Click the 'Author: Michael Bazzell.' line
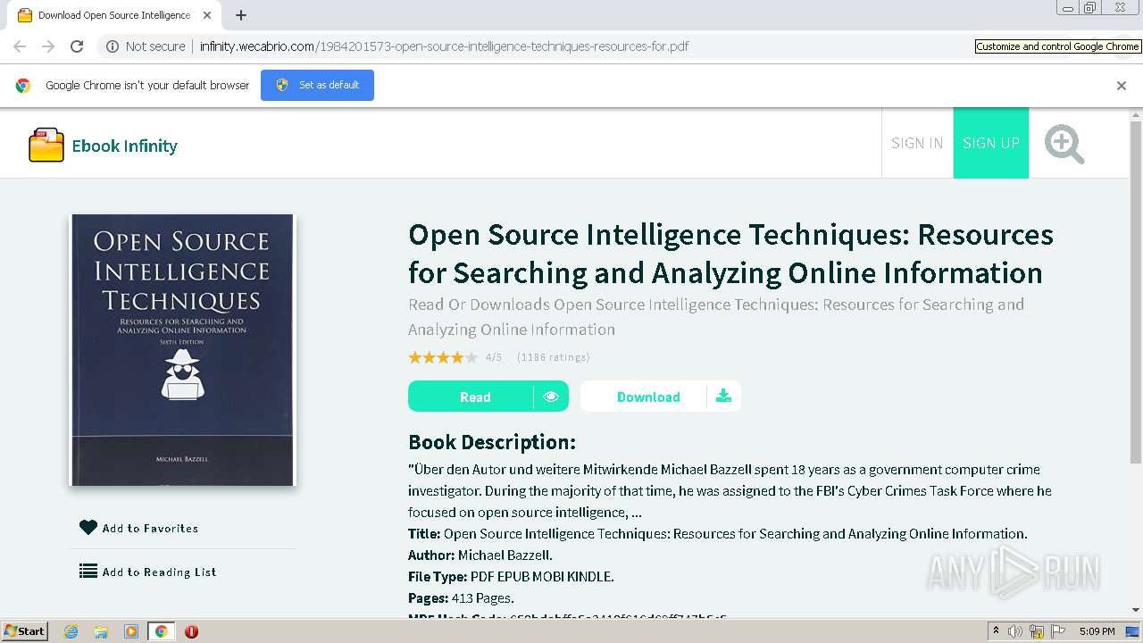 [480, 555]
